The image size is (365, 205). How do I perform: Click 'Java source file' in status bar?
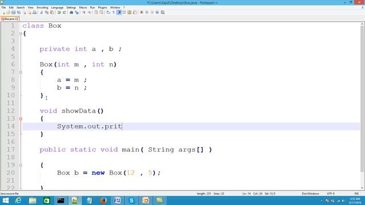(9, 194)
